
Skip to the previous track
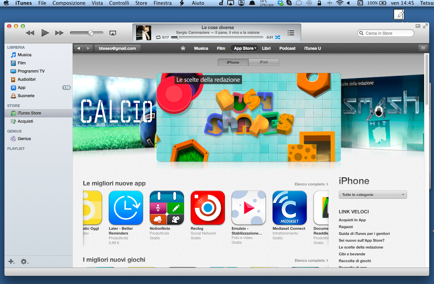point(30,33)
